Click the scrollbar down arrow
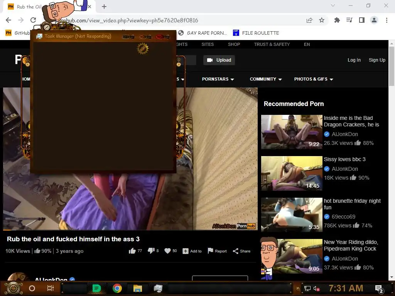Screen dimensions: 395x296 point(392,277)
